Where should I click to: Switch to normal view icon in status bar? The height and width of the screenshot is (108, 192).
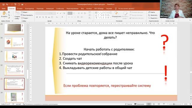pyautogui.click(x=149, y=104)
